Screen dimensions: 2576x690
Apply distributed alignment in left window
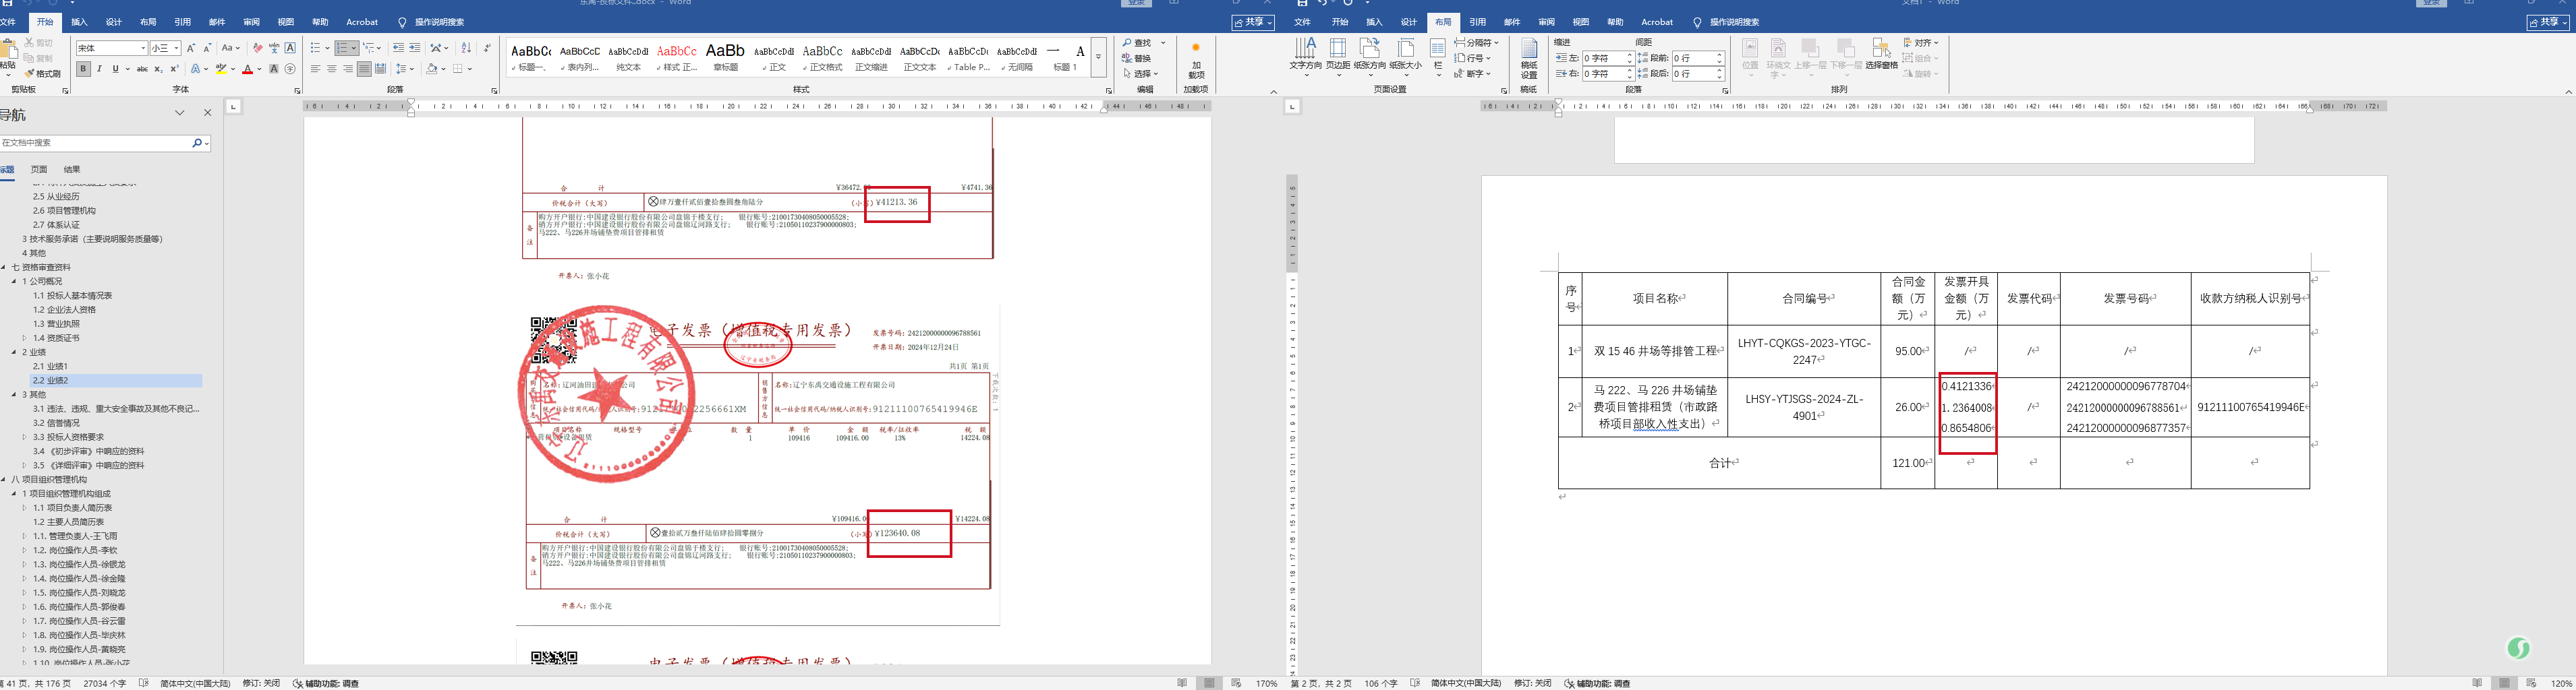(380, 69)
